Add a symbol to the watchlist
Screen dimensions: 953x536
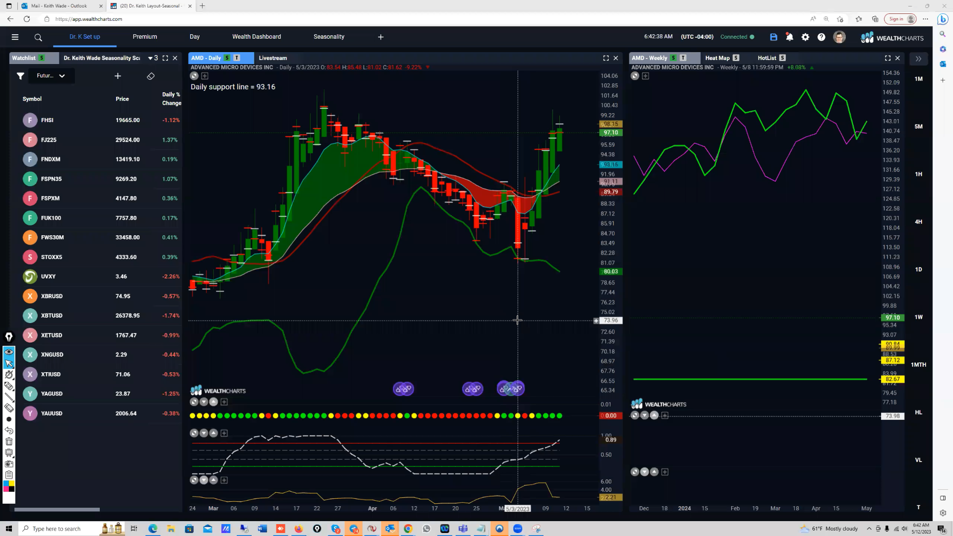[x=118, y=76]
